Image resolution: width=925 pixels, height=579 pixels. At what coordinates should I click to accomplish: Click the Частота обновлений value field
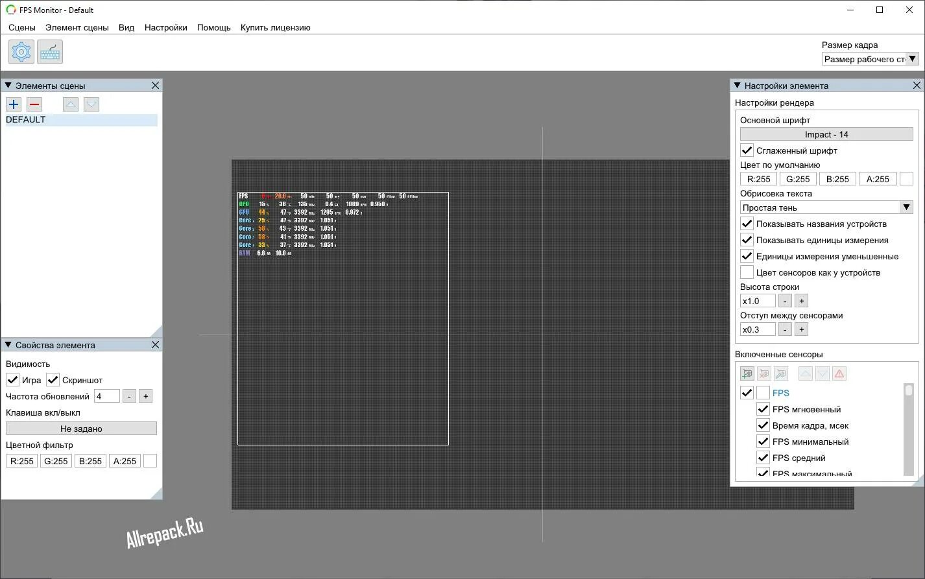pyautogui.click(x=107, y=396)
